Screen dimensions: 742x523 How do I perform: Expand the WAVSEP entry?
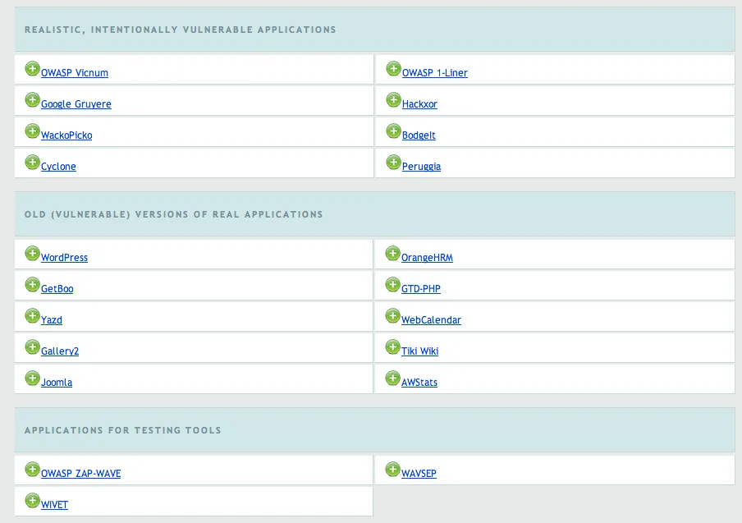coord(393,468)
